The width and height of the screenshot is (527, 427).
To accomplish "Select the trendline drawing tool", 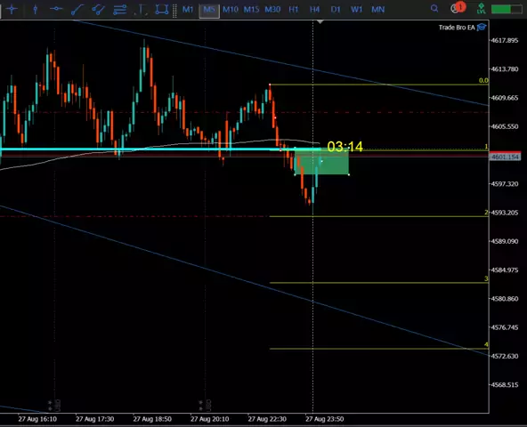I will (77, 10).
